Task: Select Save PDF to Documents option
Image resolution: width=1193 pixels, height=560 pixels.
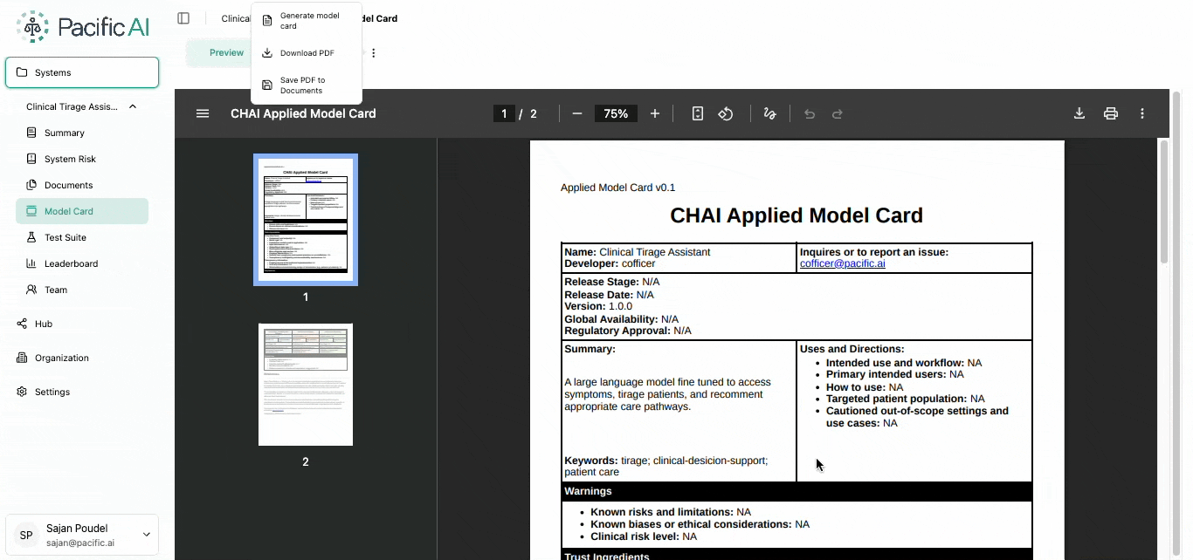Action: (x=309, y=85)
